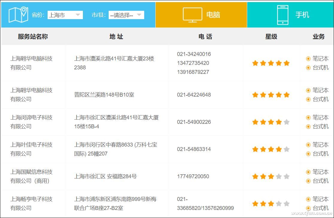
Task: Click the 星级 column header
Action: point(271,36)
